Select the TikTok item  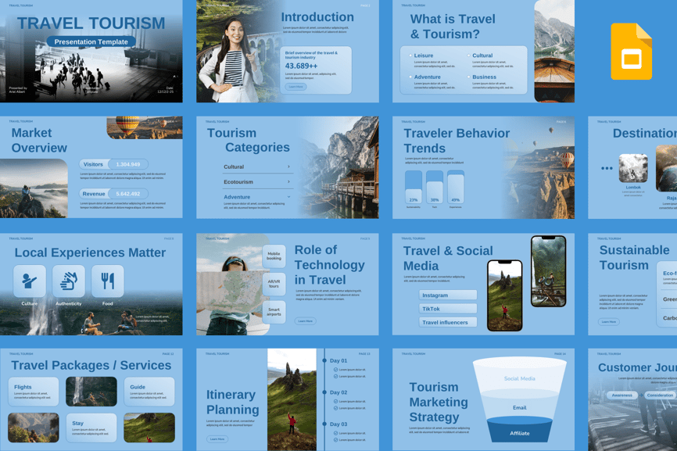tap(448, 309)
